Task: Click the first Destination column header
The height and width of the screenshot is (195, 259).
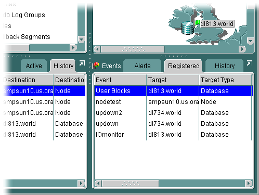Action: pyautogui.click(x=28, y=80)
